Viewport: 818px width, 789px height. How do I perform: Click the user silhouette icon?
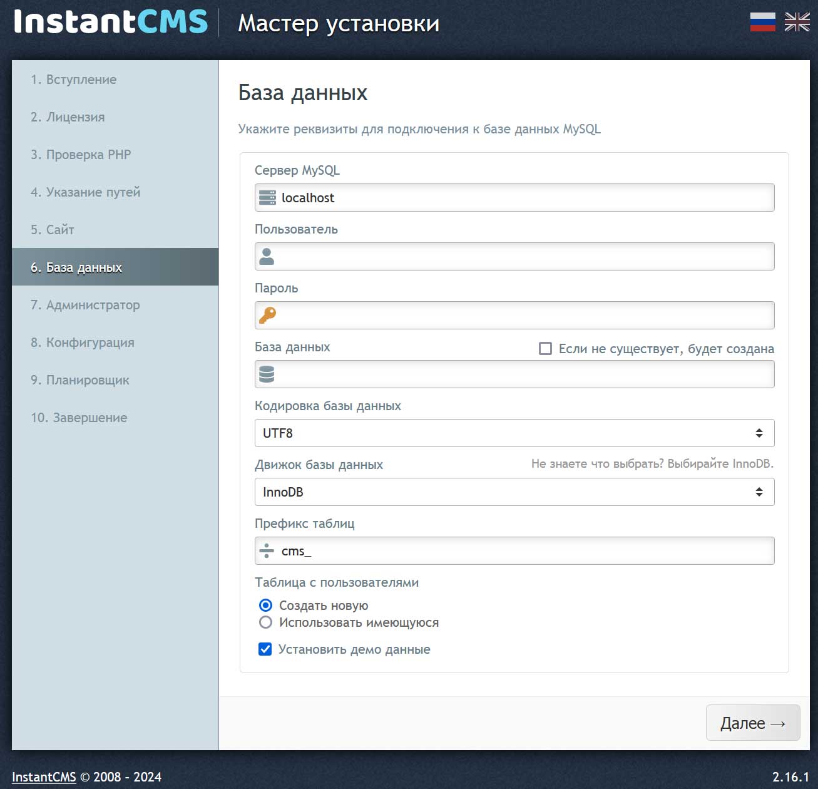click(267, 256)
